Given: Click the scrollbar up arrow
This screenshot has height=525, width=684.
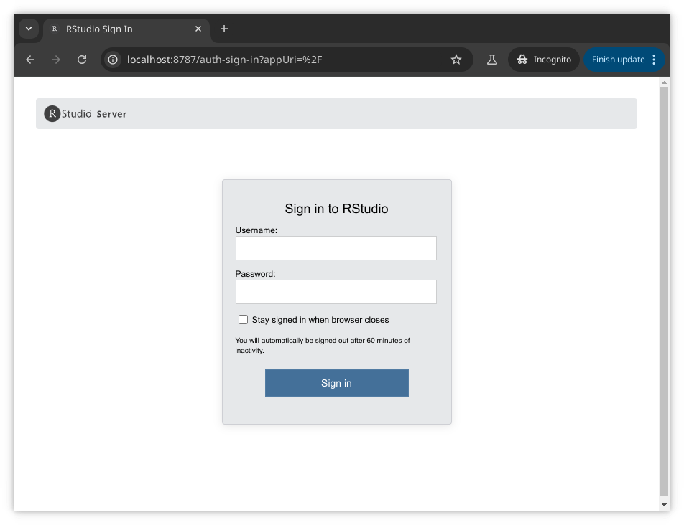Looking at the screenshot, I should tap(664, 82).
